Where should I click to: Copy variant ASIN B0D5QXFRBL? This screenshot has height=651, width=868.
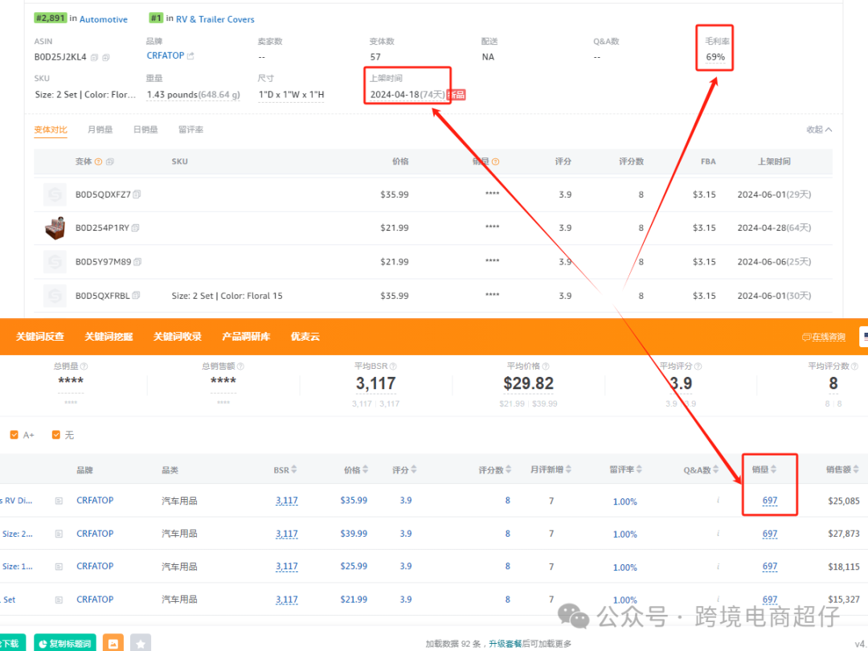136,295
